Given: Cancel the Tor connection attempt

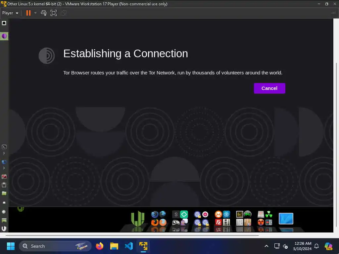Looking at the screenshot, I should point(269,88).
